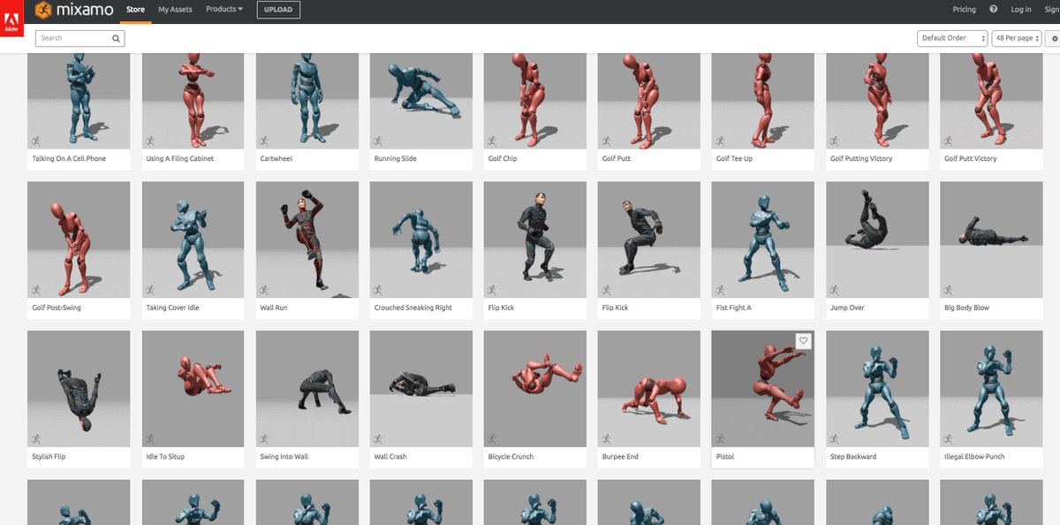Click the search magnifier icon
Viewport: 1060px width, 525px height.
116,38
